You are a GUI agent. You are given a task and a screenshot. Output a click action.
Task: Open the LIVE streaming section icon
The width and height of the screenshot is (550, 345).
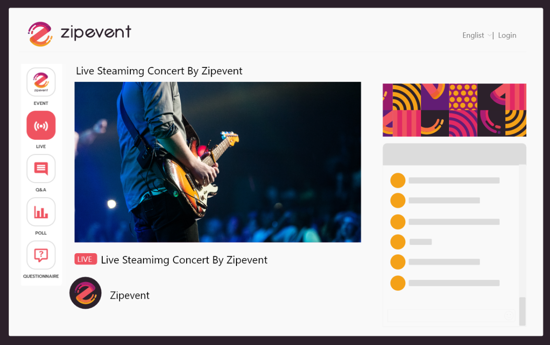tap(41, 125)
